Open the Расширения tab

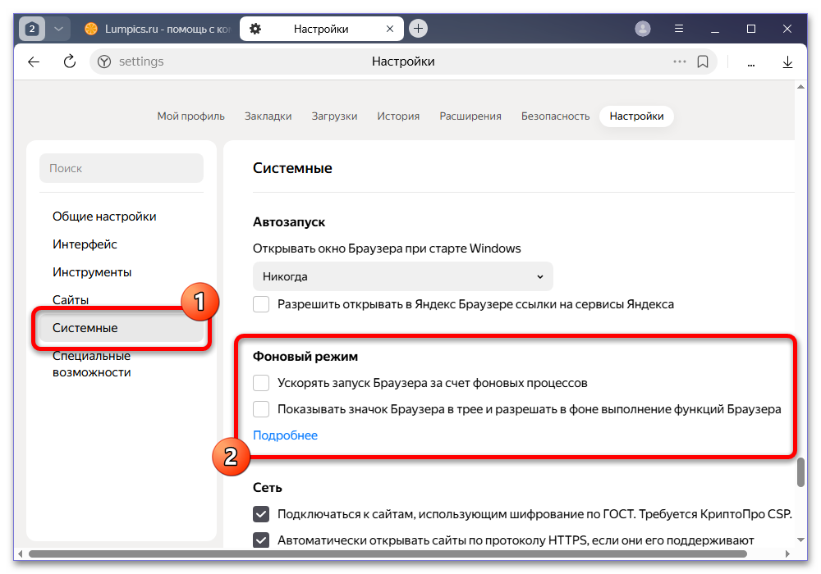[x=470, y=116]
